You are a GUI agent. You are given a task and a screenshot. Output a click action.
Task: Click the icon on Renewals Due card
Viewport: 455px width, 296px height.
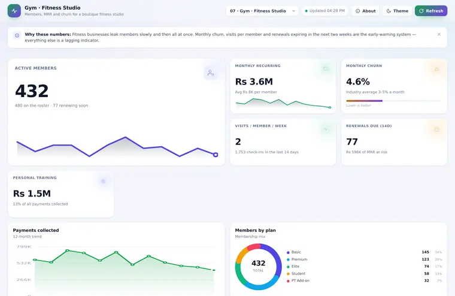pos(436,129)
